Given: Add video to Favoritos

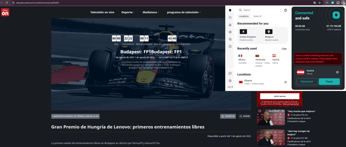Looking at the screenshot, I should tap(228, 116).
